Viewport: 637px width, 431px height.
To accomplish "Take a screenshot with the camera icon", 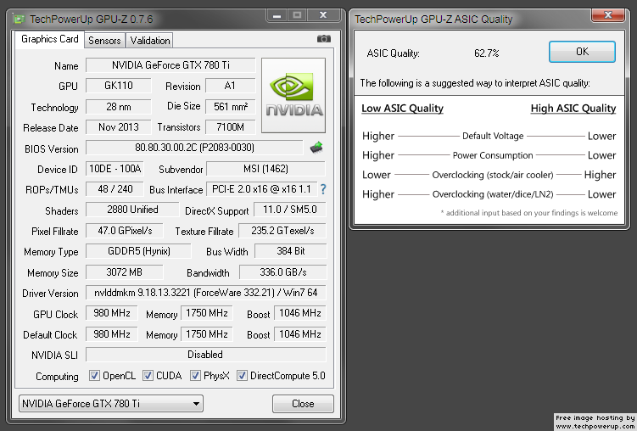I will pos(324,38).
